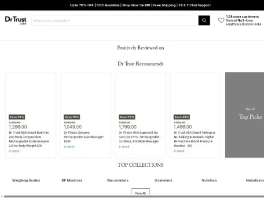This screenshot has width=264, height=198.
Task: Open the Smart Talking BP Machine Monitor 101 product
Action: click(x=194, y=139)
